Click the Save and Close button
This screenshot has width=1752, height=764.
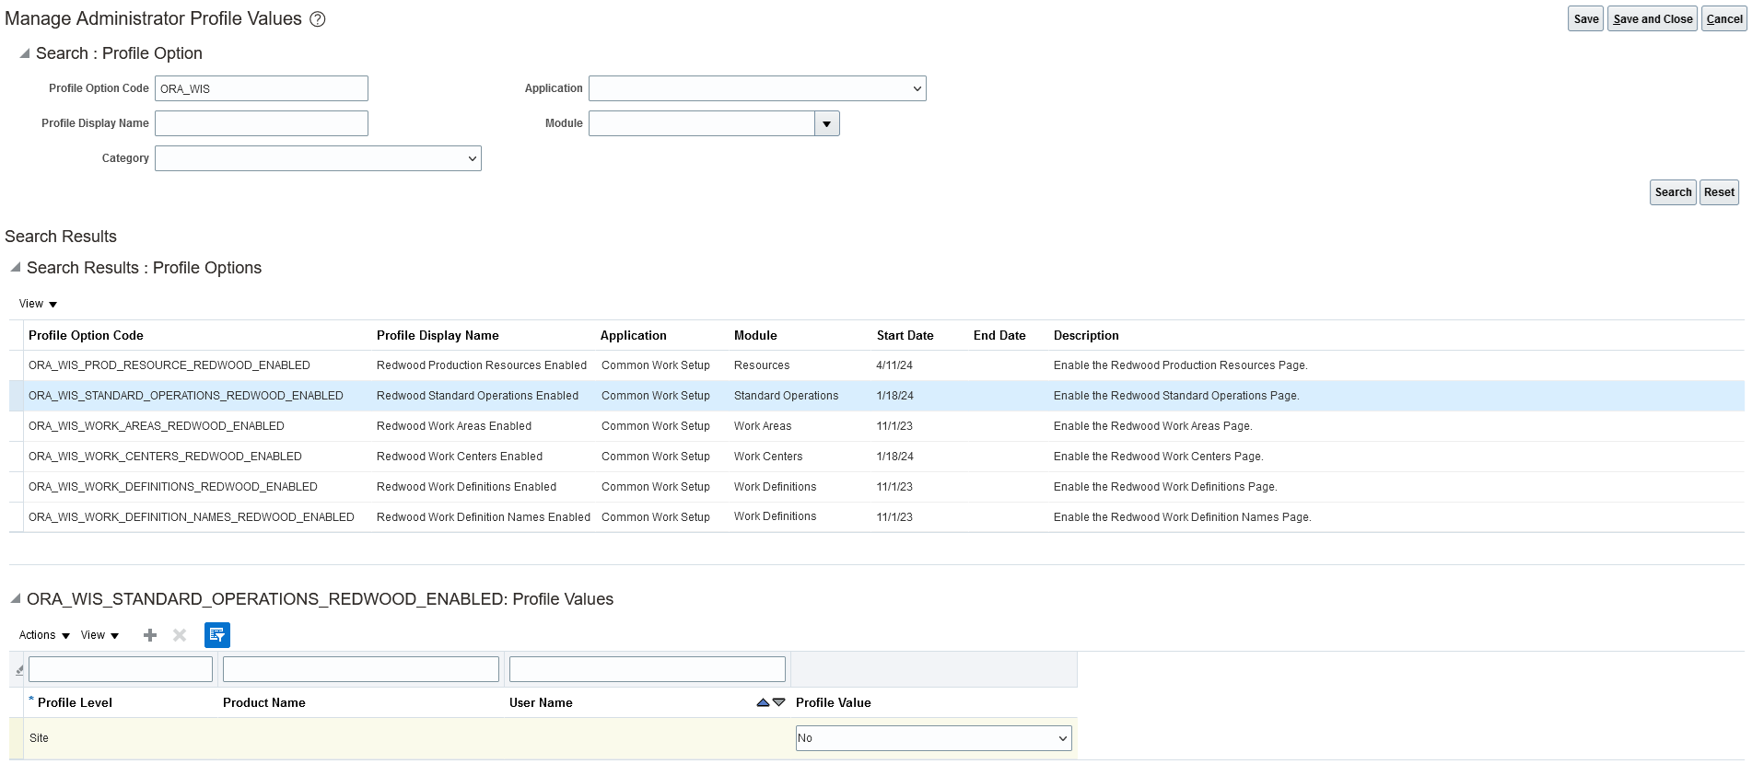(1653, 19)
